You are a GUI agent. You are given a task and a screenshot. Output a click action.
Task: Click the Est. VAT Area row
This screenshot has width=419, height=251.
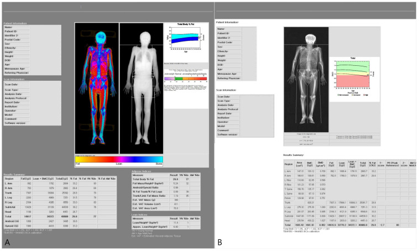[x=166, y=208]
